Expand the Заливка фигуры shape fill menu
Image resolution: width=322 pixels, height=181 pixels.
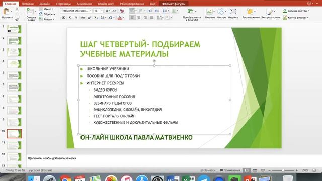[x=296, y=11]
